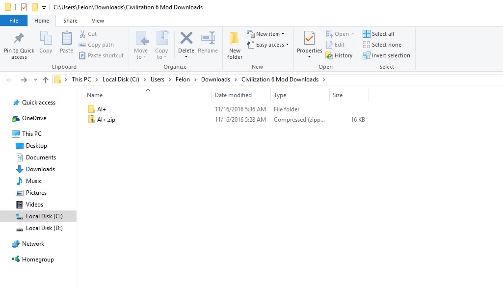The width and height of the screenshot is (503, 286).
Task: Click the Forward navigation arrow
Action: pos(24,80)
